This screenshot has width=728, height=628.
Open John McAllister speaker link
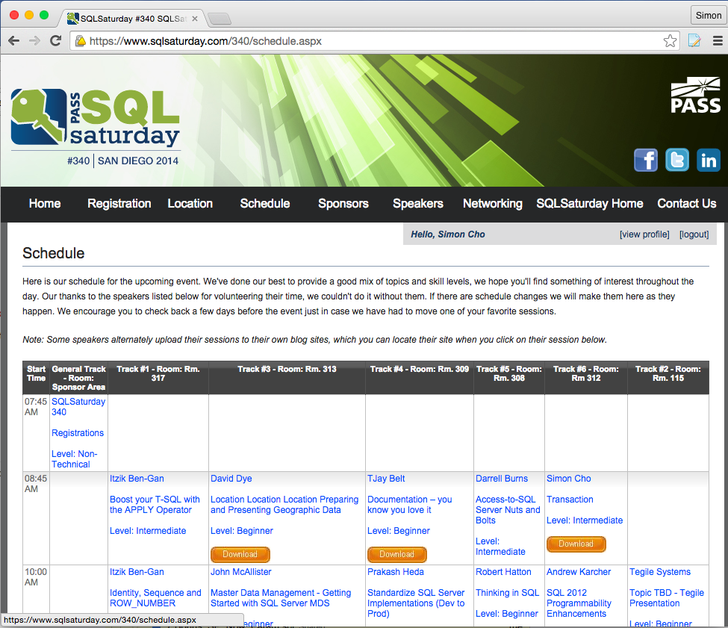[x=240, y=572]
